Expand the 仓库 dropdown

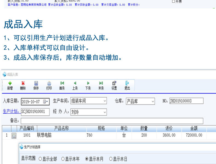click(x=153, y=101)
